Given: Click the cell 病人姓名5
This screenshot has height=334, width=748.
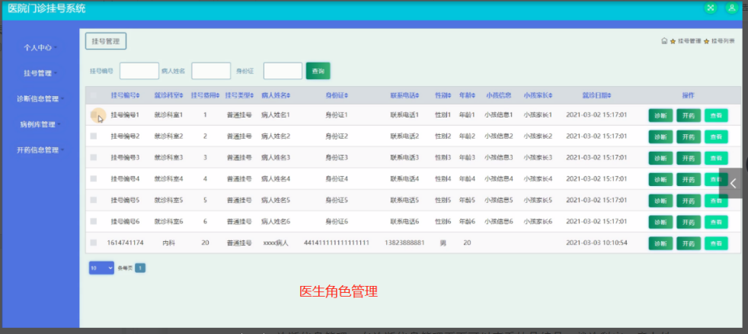Looking at the screenshot, I should pyautogui.click(x=276, y=201).
